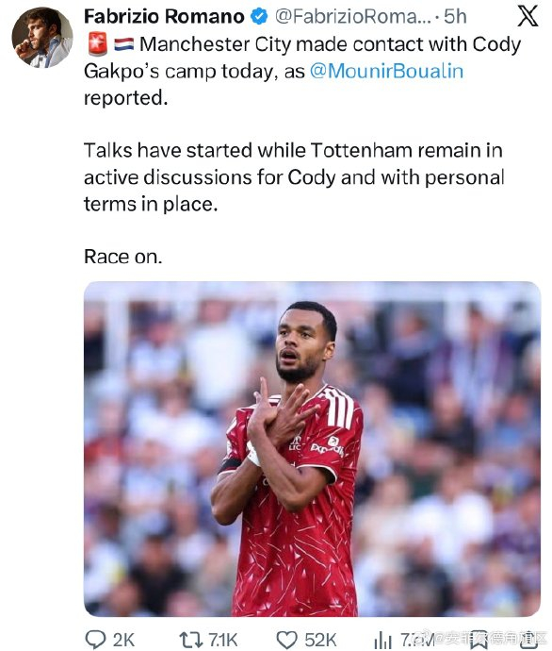Click the reply speech bubble icon
Viewport: 552px width, 651px height.
(95, 640)
